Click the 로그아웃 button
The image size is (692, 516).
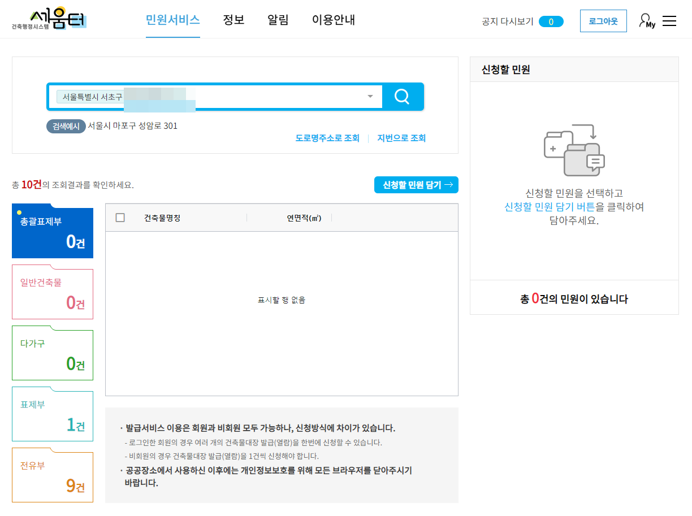click(603, 21)
